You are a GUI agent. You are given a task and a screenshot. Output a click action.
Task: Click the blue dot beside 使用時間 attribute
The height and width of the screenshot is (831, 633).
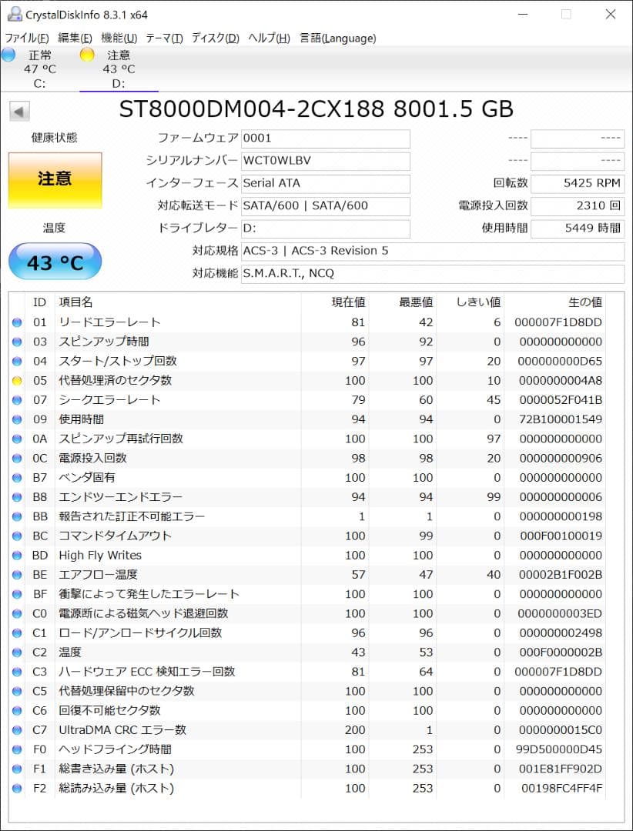click(17, 419)
